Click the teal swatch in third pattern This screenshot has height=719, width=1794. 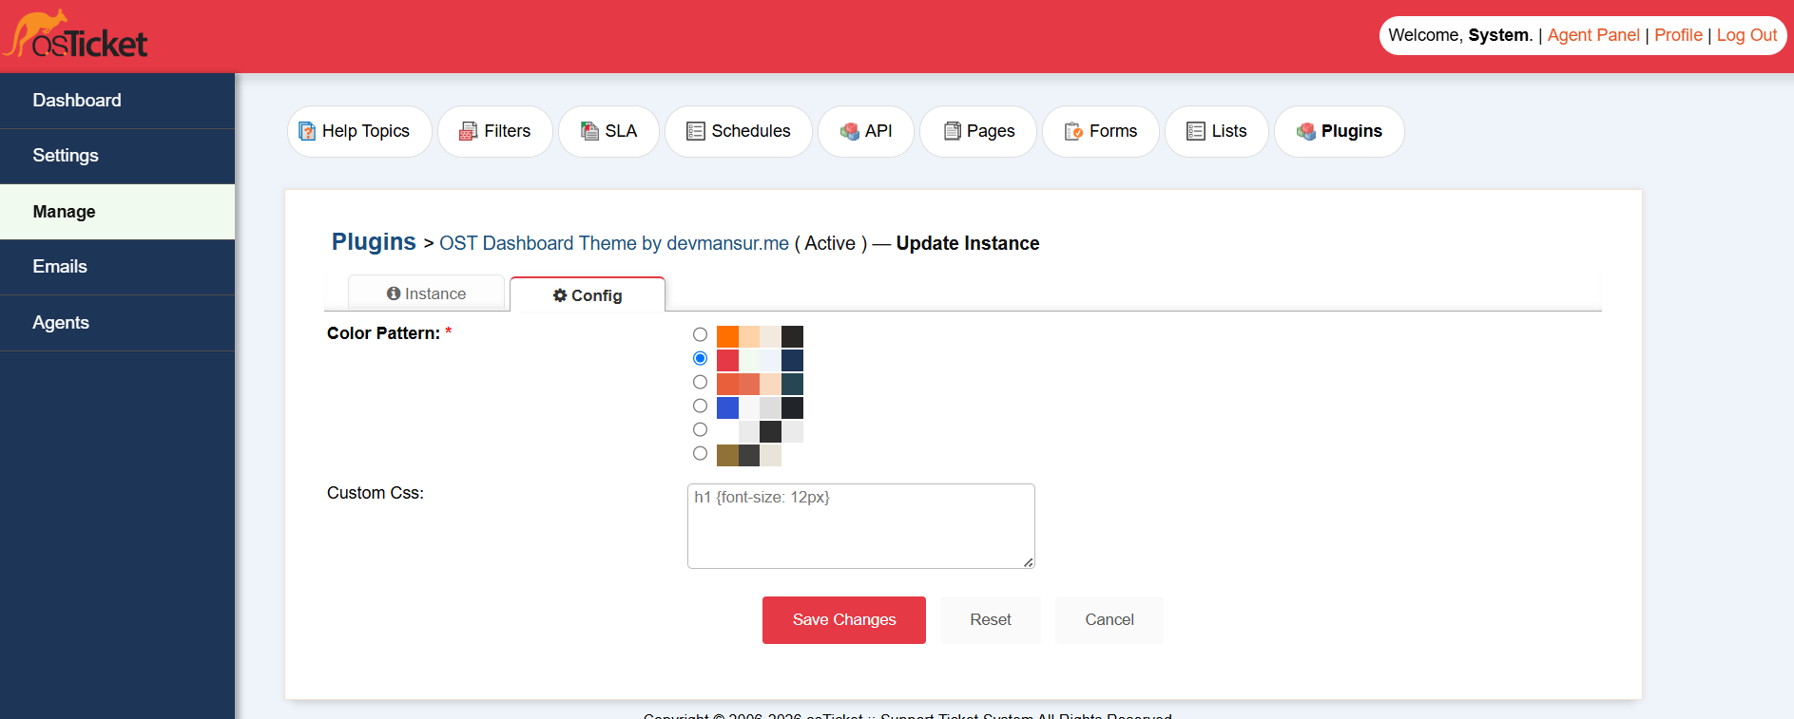click(x=792, y=384)
